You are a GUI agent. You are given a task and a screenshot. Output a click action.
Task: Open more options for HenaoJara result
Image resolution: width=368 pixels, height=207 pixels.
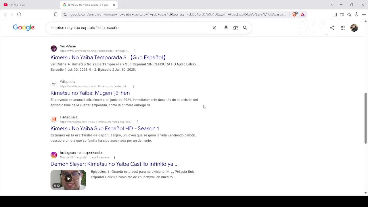[137, 122]
